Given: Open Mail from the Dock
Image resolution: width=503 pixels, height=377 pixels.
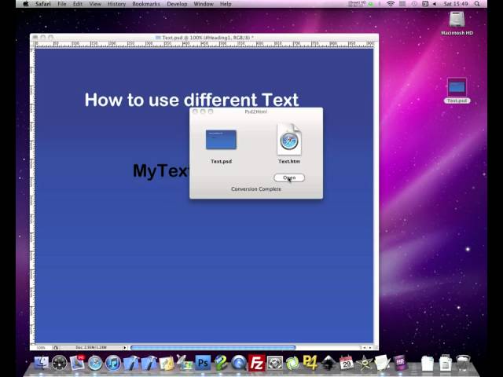Looking at the screenshot, I should [x=77, y=363].
